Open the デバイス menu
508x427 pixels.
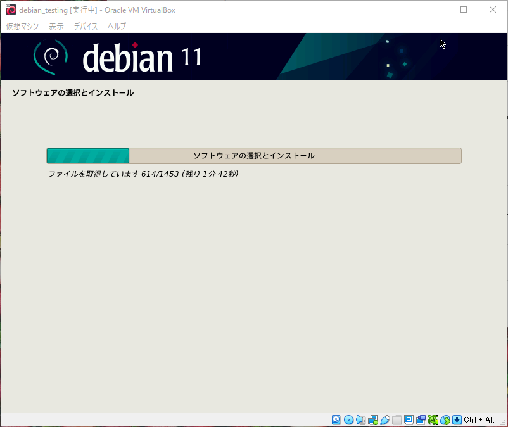pos(86,26)
